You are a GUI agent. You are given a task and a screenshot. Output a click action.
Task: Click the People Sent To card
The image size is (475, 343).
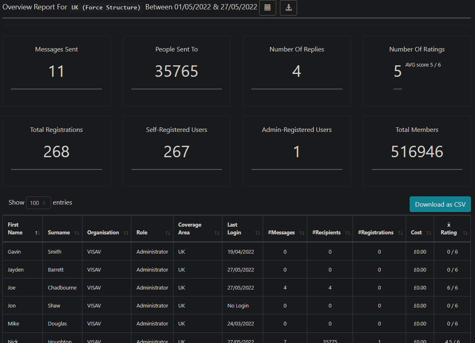176,71
